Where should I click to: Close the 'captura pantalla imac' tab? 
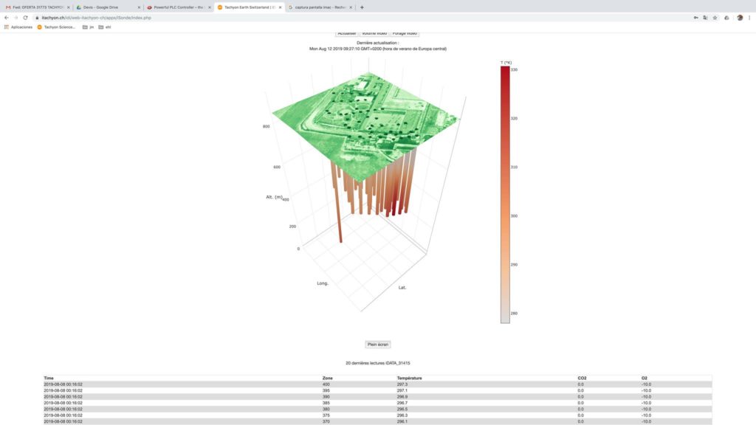pos(351,7)
